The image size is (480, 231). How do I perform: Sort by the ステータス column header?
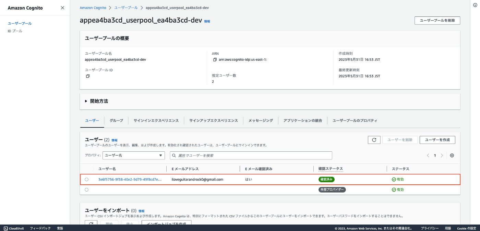[x=400, y=169]
